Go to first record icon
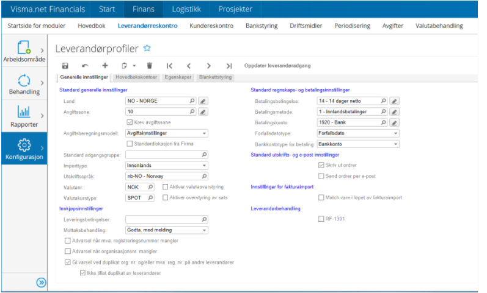This screenshot has width=487, height=293. (169, 66)
